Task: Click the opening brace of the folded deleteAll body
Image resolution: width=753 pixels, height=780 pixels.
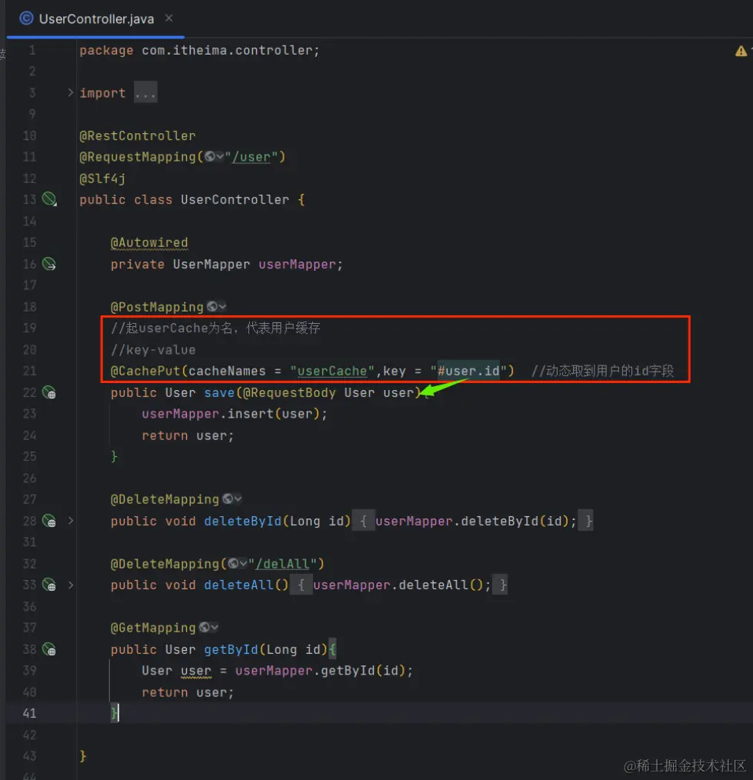Action: point(301,585)
